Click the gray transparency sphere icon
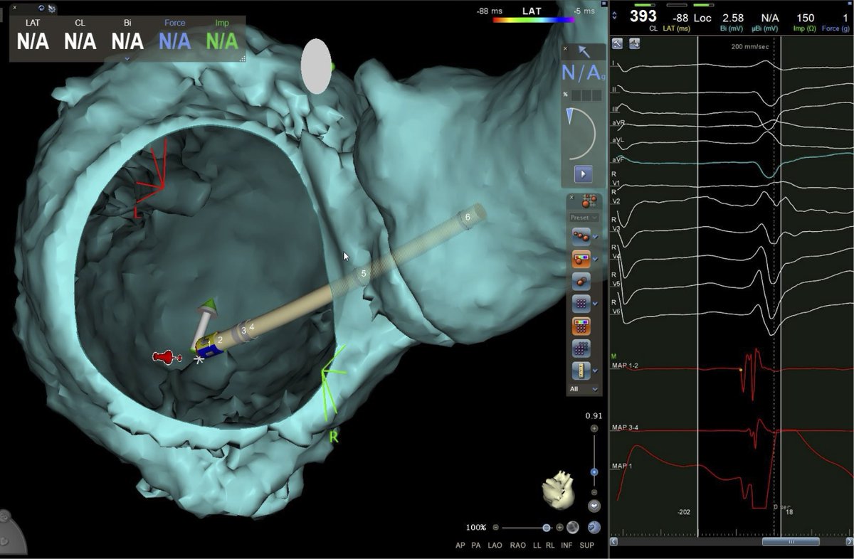Image resolution: width=854 pixels, height=559 pixels. pyautogui.click(x=573, y=527)
